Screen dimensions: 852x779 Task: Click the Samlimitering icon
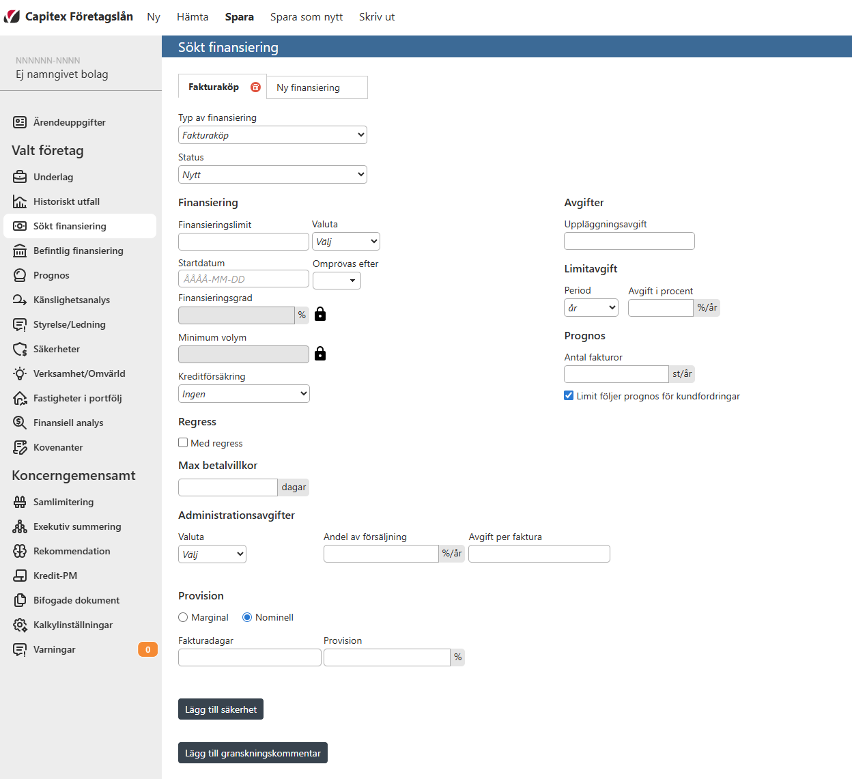click(20, 502)
